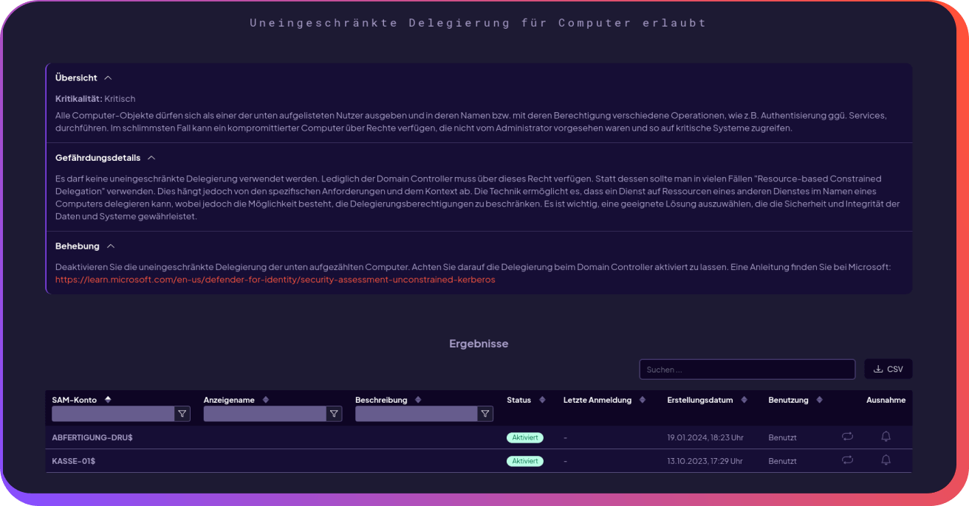This screenshot has width=969, height=506.
Task: Collapse the Gefährdungsdetails section chevron
Action: point(151,158)
